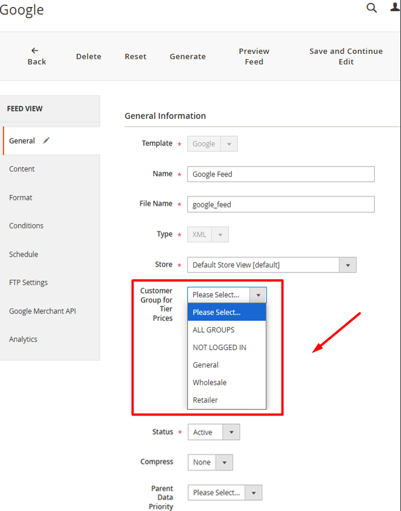Open the Type XML dropdown
This screenshot has width=401, height=511.
pos(208,234)
